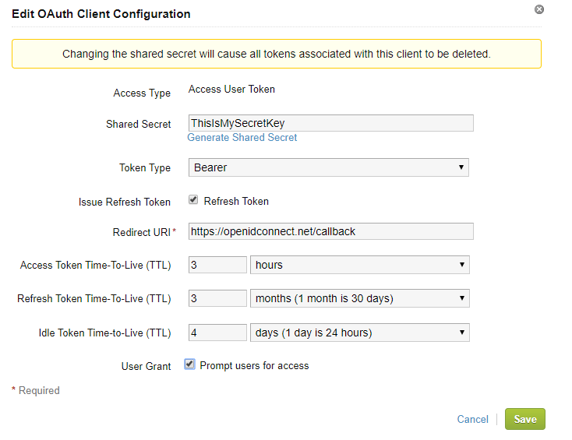Click the yellow shared secret warning banner
This screenshot has height=440, width=572.
276,55
